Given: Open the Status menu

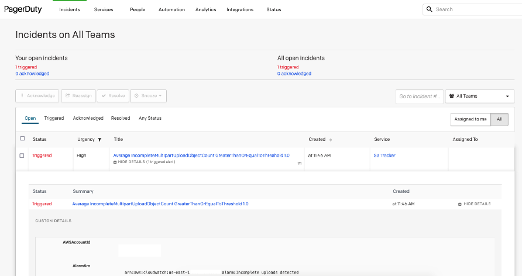Looking at the screenshot, I should 274,9.
